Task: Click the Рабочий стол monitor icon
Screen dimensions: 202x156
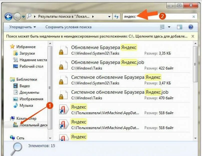Action: click(16, 66)
